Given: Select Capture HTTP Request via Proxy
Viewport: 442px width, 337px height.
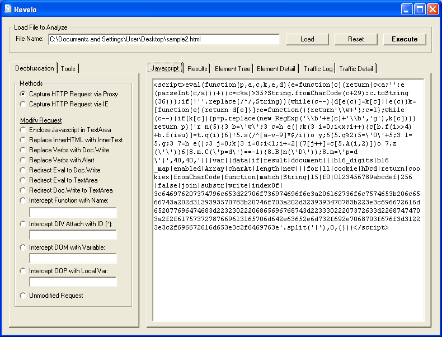Looking at the screenshot, I should click(23, 94).
